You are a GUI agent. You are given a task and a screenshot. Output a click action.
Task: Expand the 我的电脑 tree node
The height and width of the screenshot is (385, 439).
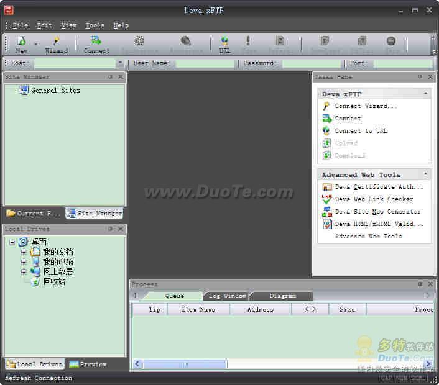(x=24, y=262)
